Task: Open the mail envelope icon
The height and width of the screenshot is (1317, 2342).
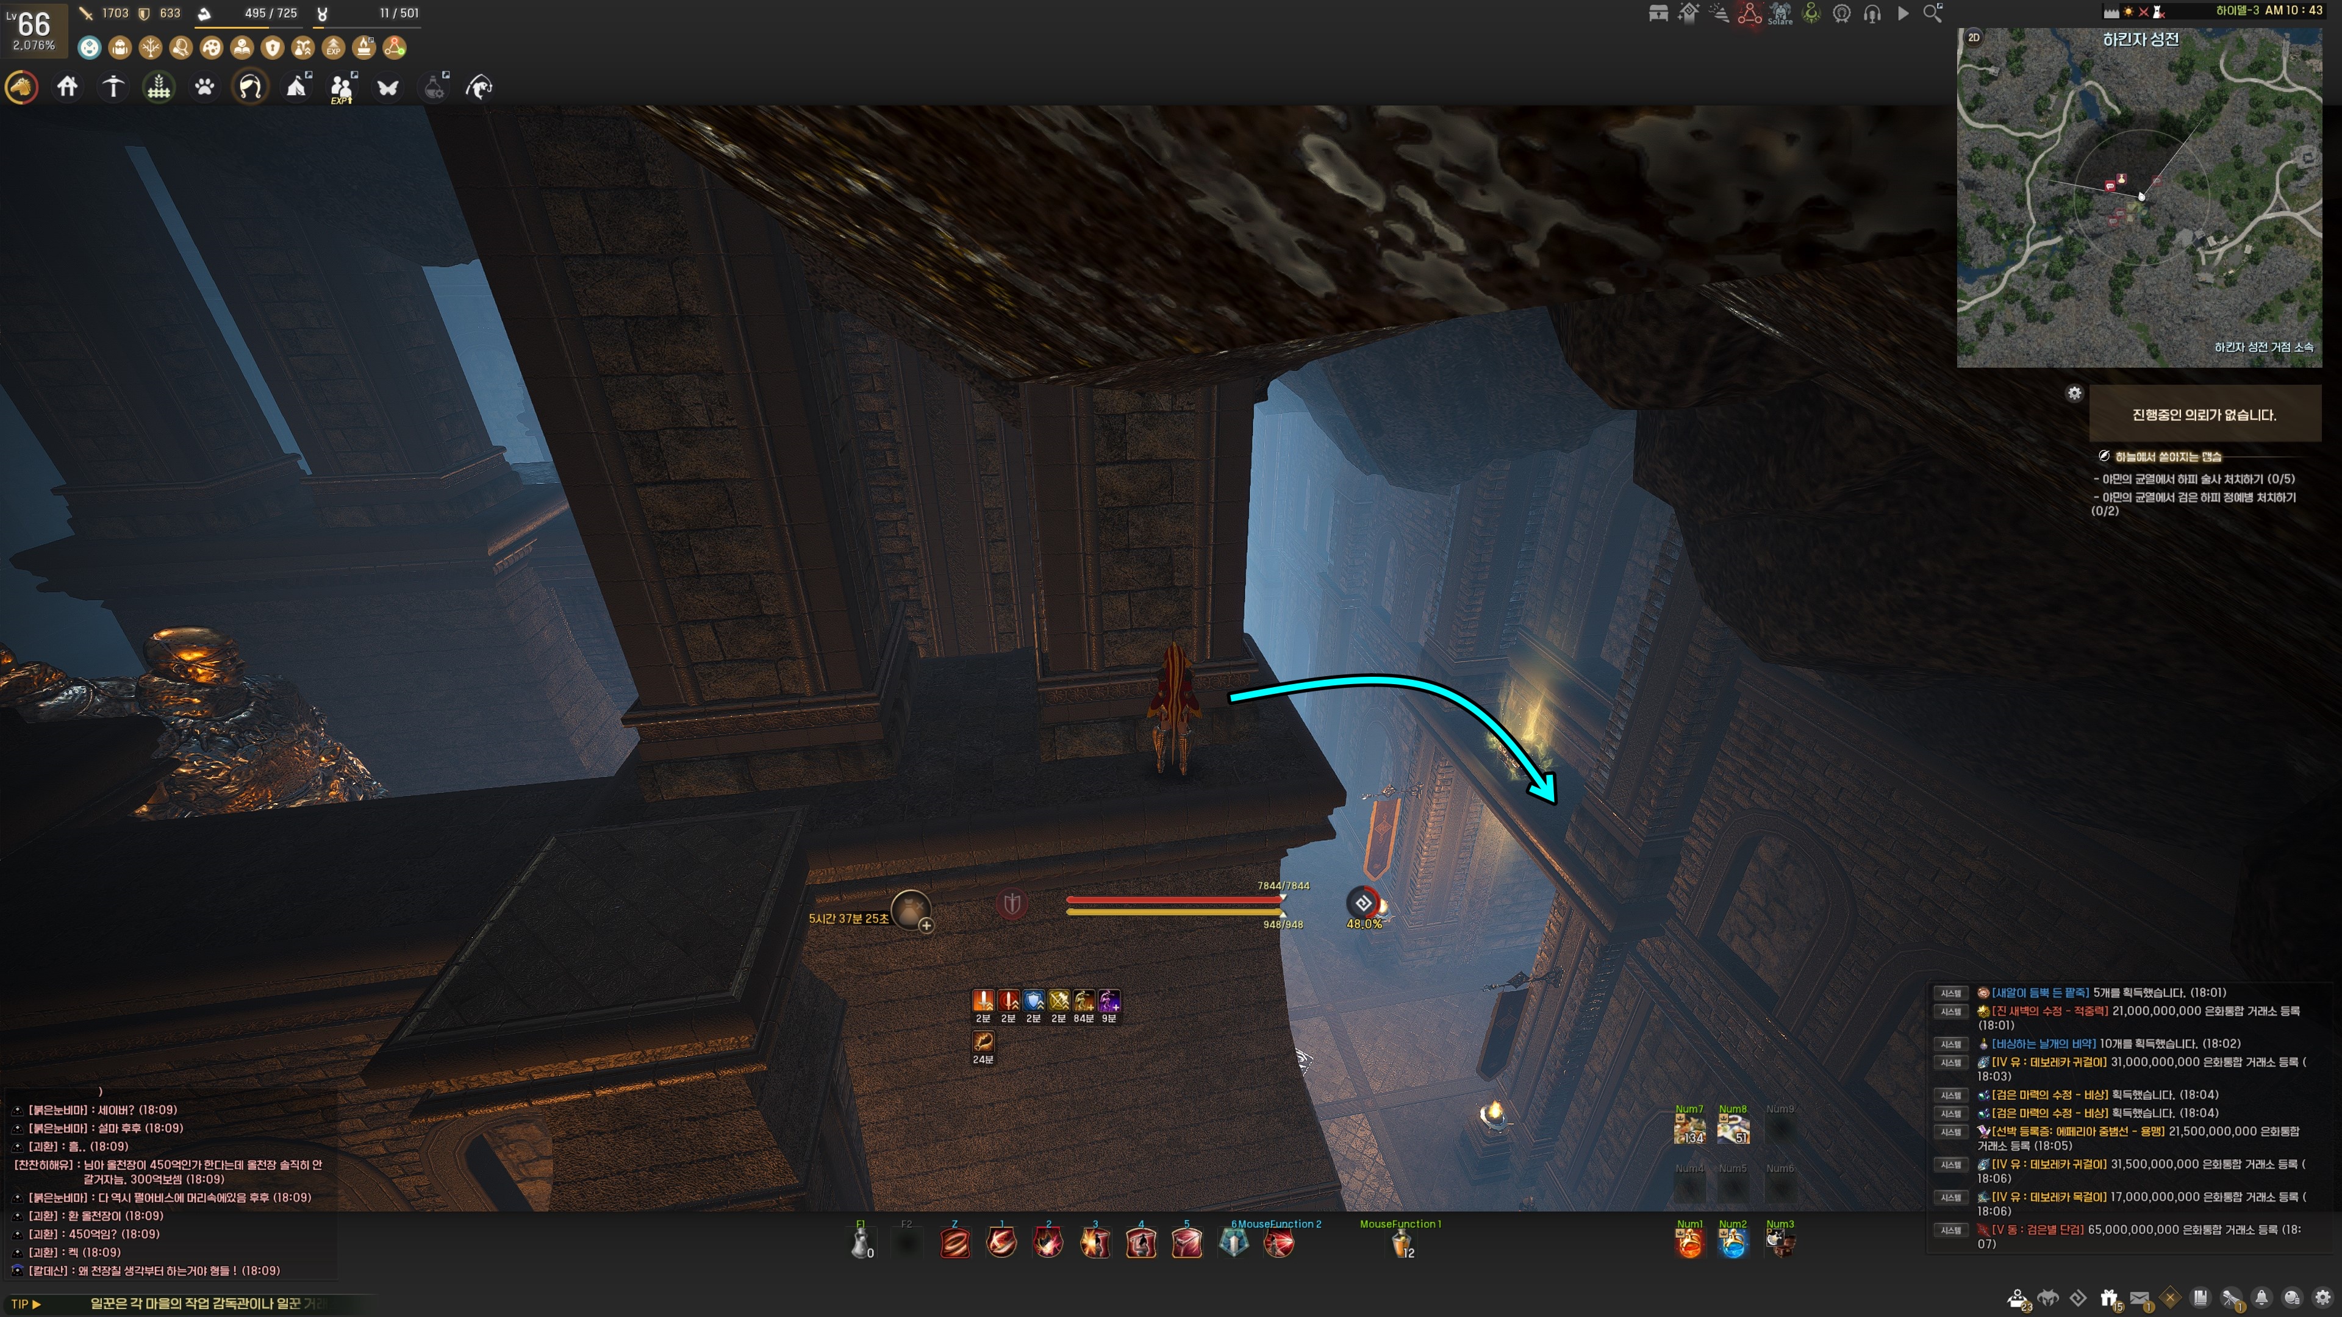Action: 2140,1298
